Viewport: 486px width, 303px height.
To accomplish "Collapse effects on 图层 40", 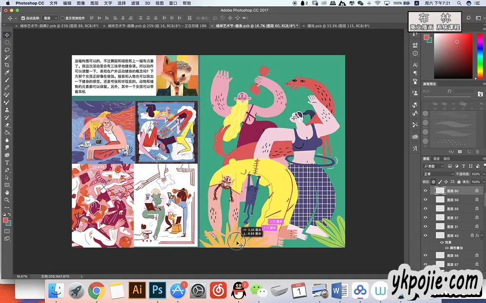I will pos(483,236).
